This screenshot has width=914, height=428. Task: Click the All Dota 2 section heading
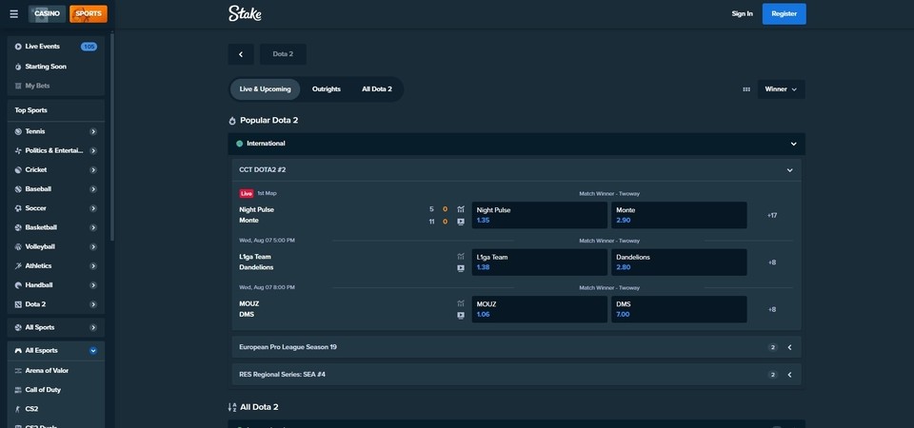[x=259, y=407]
